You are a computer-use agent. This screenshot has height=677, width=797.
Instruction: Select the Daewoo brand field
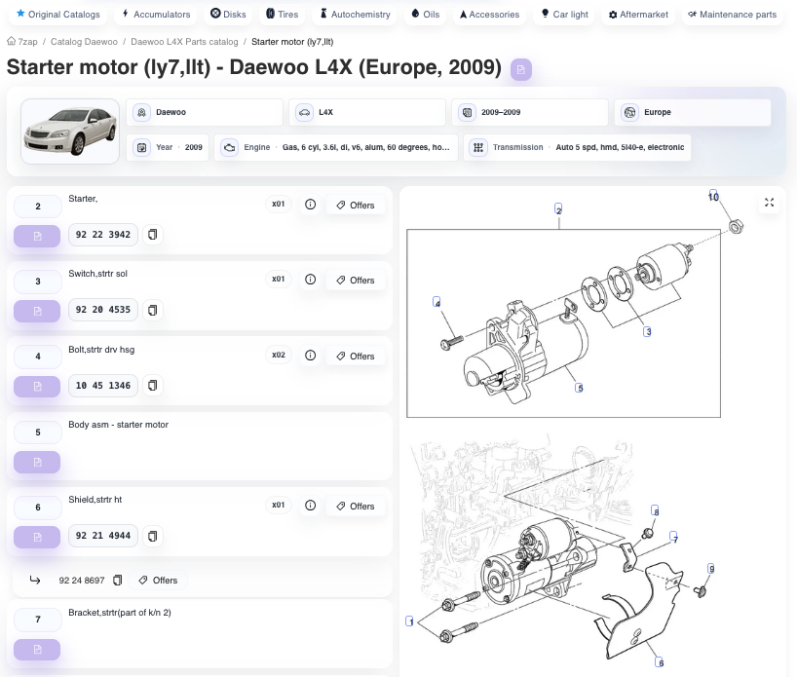[205, 112]
